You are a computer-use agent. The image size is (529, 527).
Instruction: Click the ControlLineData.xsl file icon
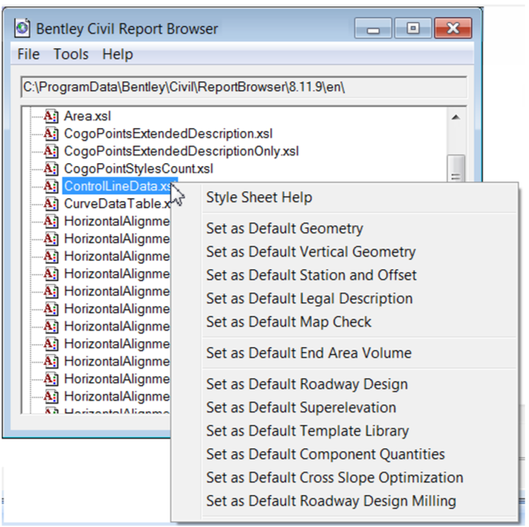click(x=51, y=186)
